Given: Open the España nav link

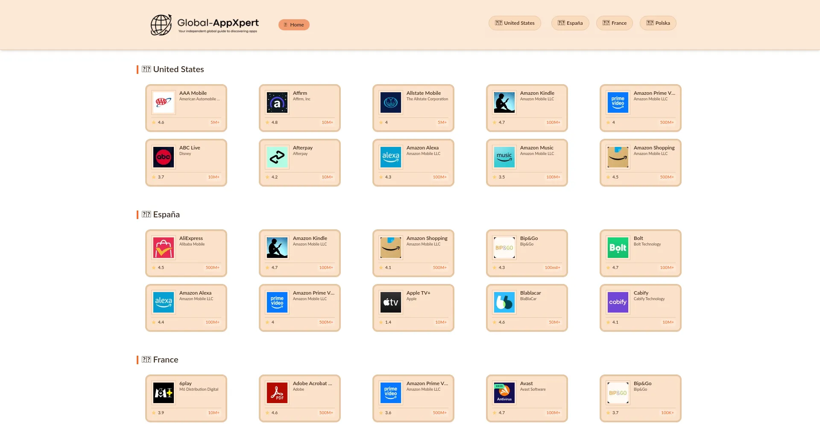Looking at the screenshot, I should pyautogui.click(x=570, y=23).
